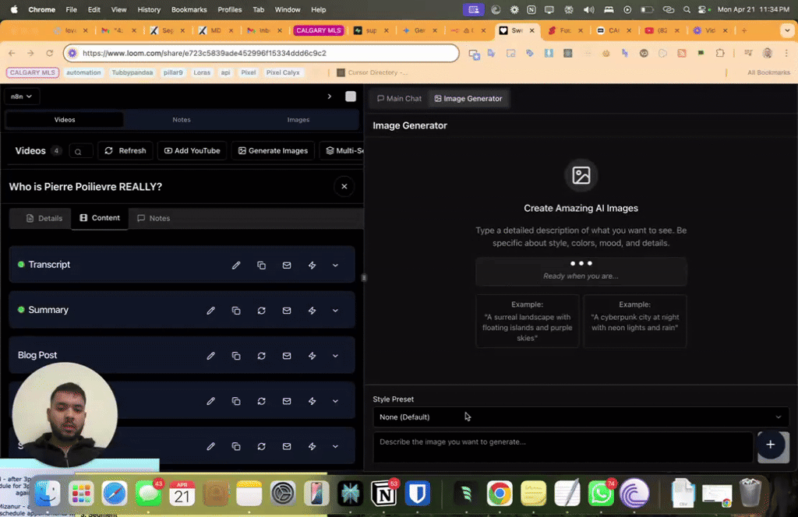Open the CALGARY MLS bookmark
This screenshot has height=517, width=798.
33,72
